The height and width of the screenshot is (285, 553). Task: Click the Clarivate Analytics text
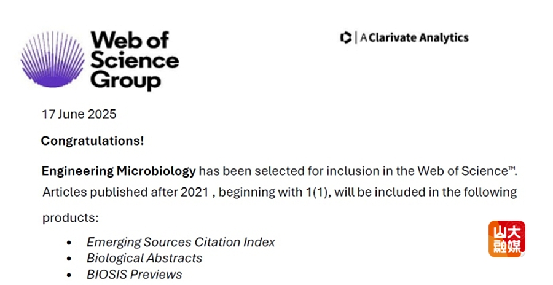click(x=414, y=37)
